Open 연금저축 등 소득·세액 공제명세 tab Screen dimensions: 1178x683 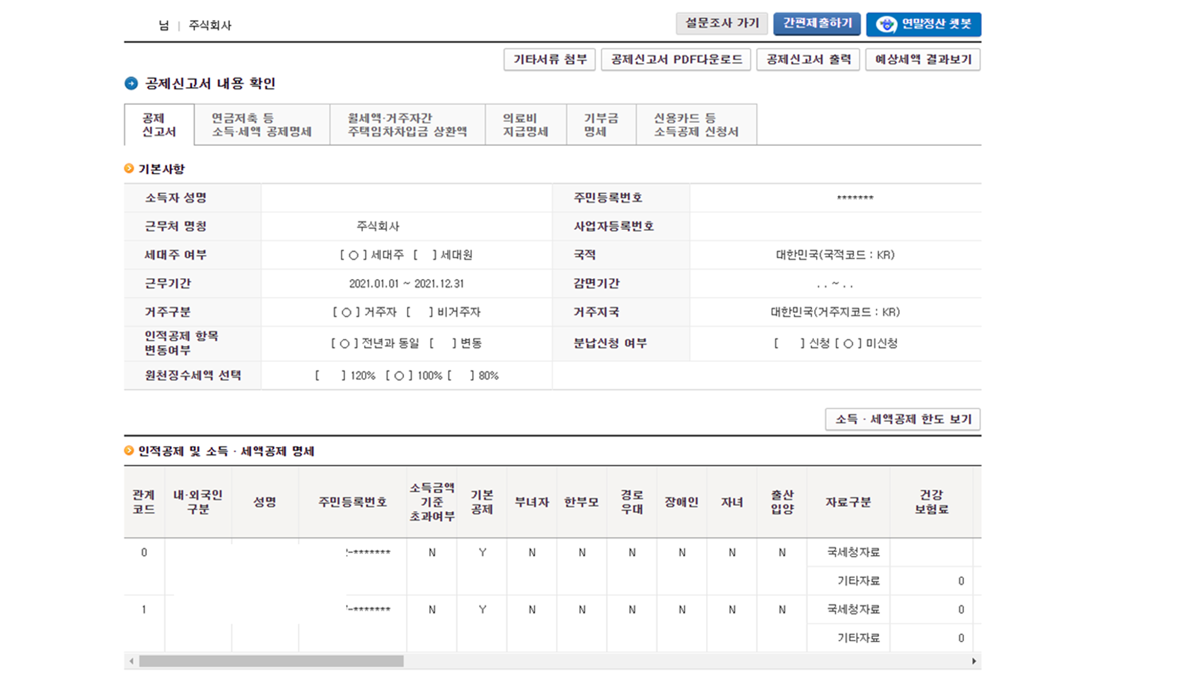[261, 125]
